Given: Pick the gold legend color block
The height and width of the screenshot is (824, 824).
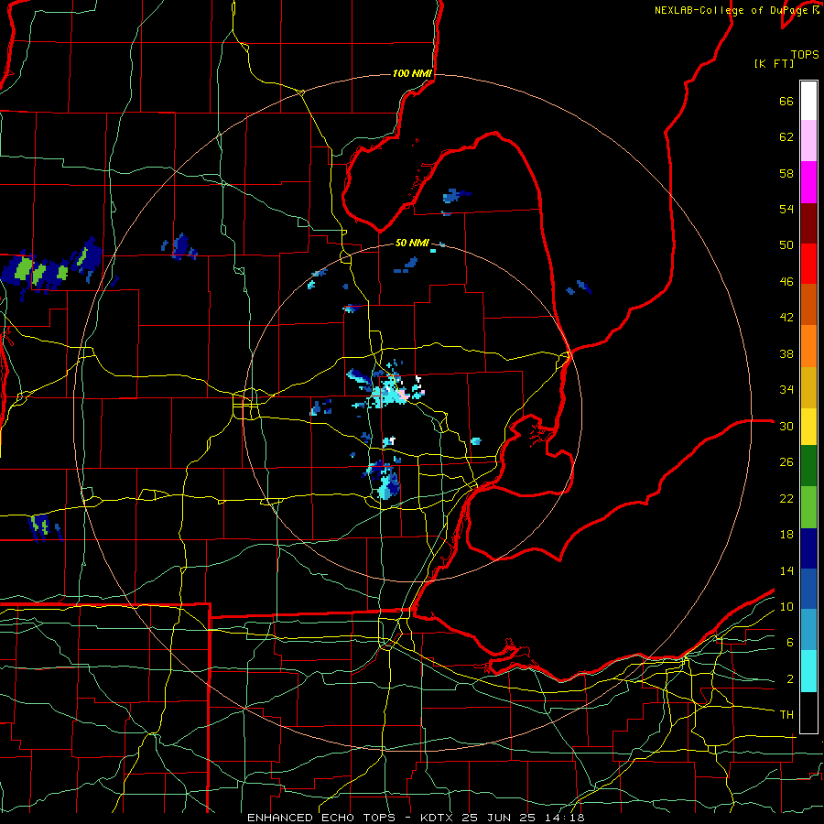Looking at the screenshot, I should [808, 388].
